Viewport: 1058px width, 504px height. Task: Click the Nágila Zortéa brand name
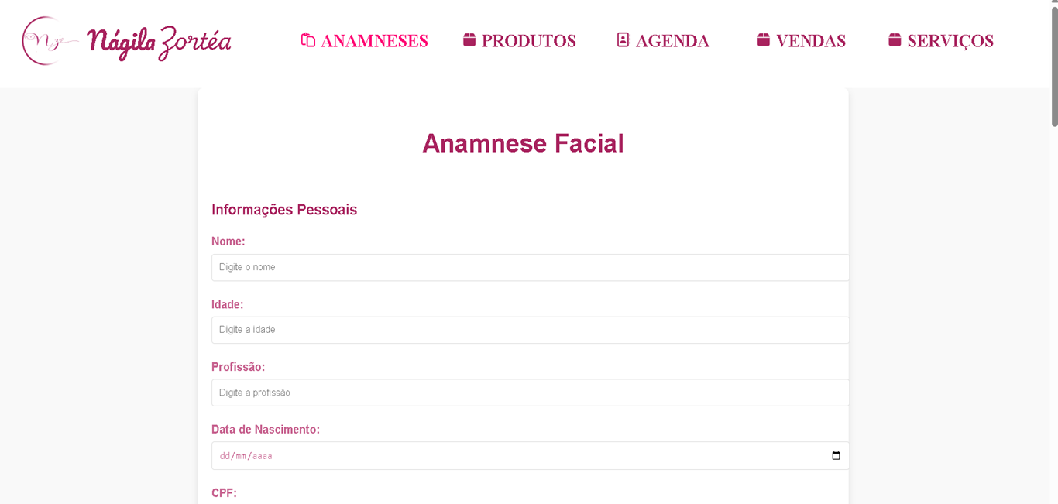pyautogui.click(x=159, y=42)
